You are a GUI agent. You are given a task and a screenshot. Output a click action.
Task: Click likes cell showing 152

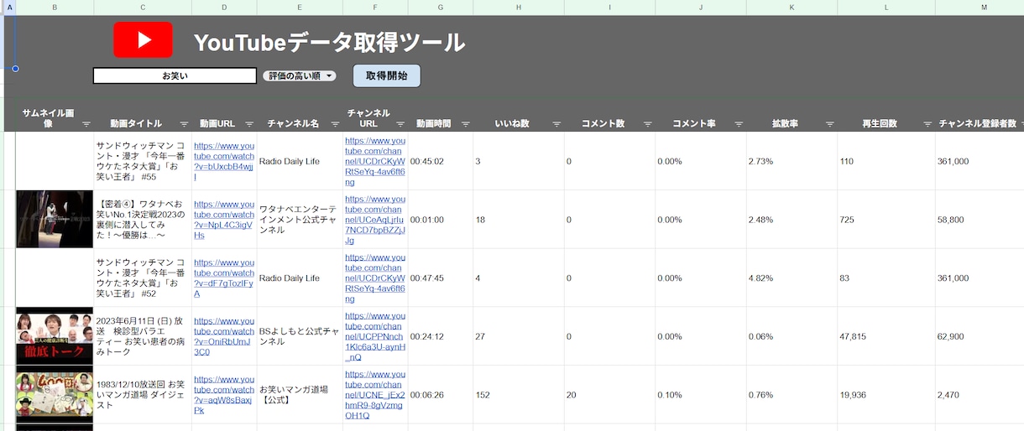tap(519, 395)
